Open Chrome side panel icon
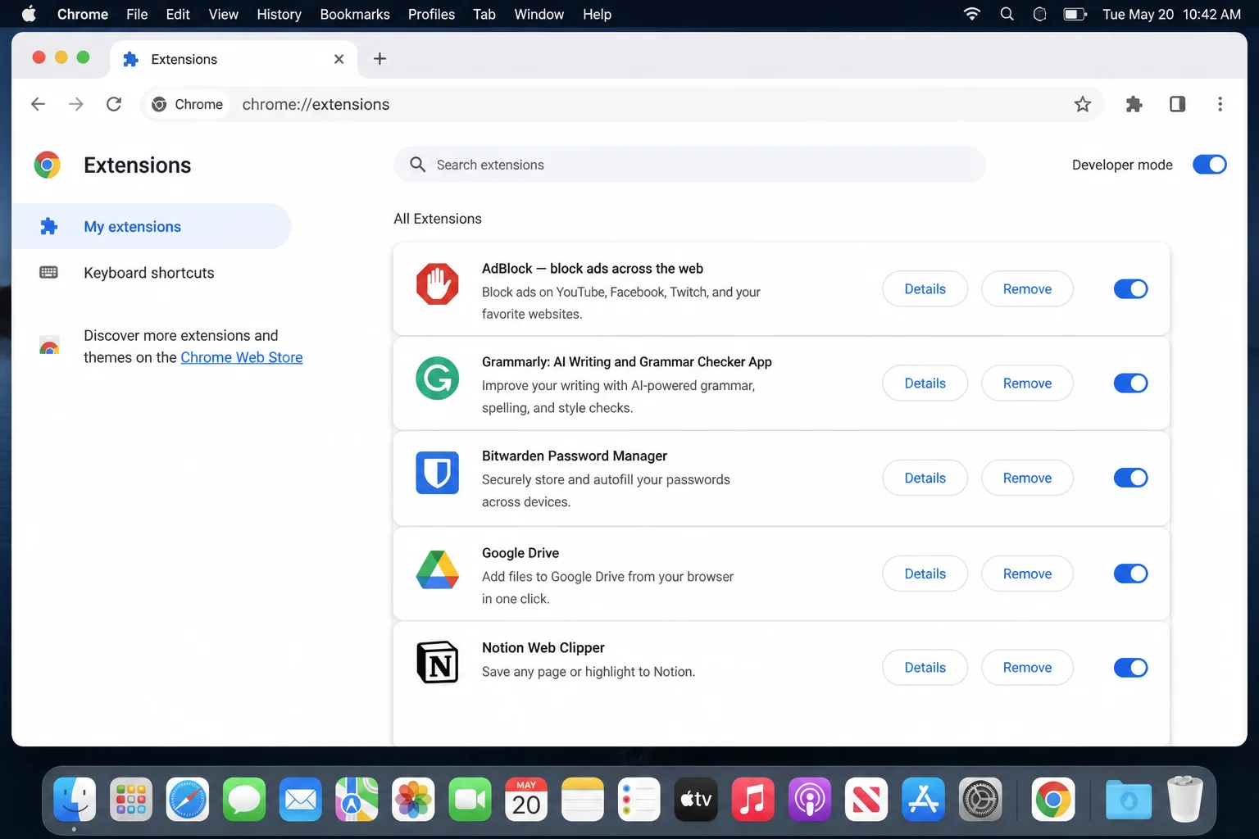 (x=1177, y=104)
